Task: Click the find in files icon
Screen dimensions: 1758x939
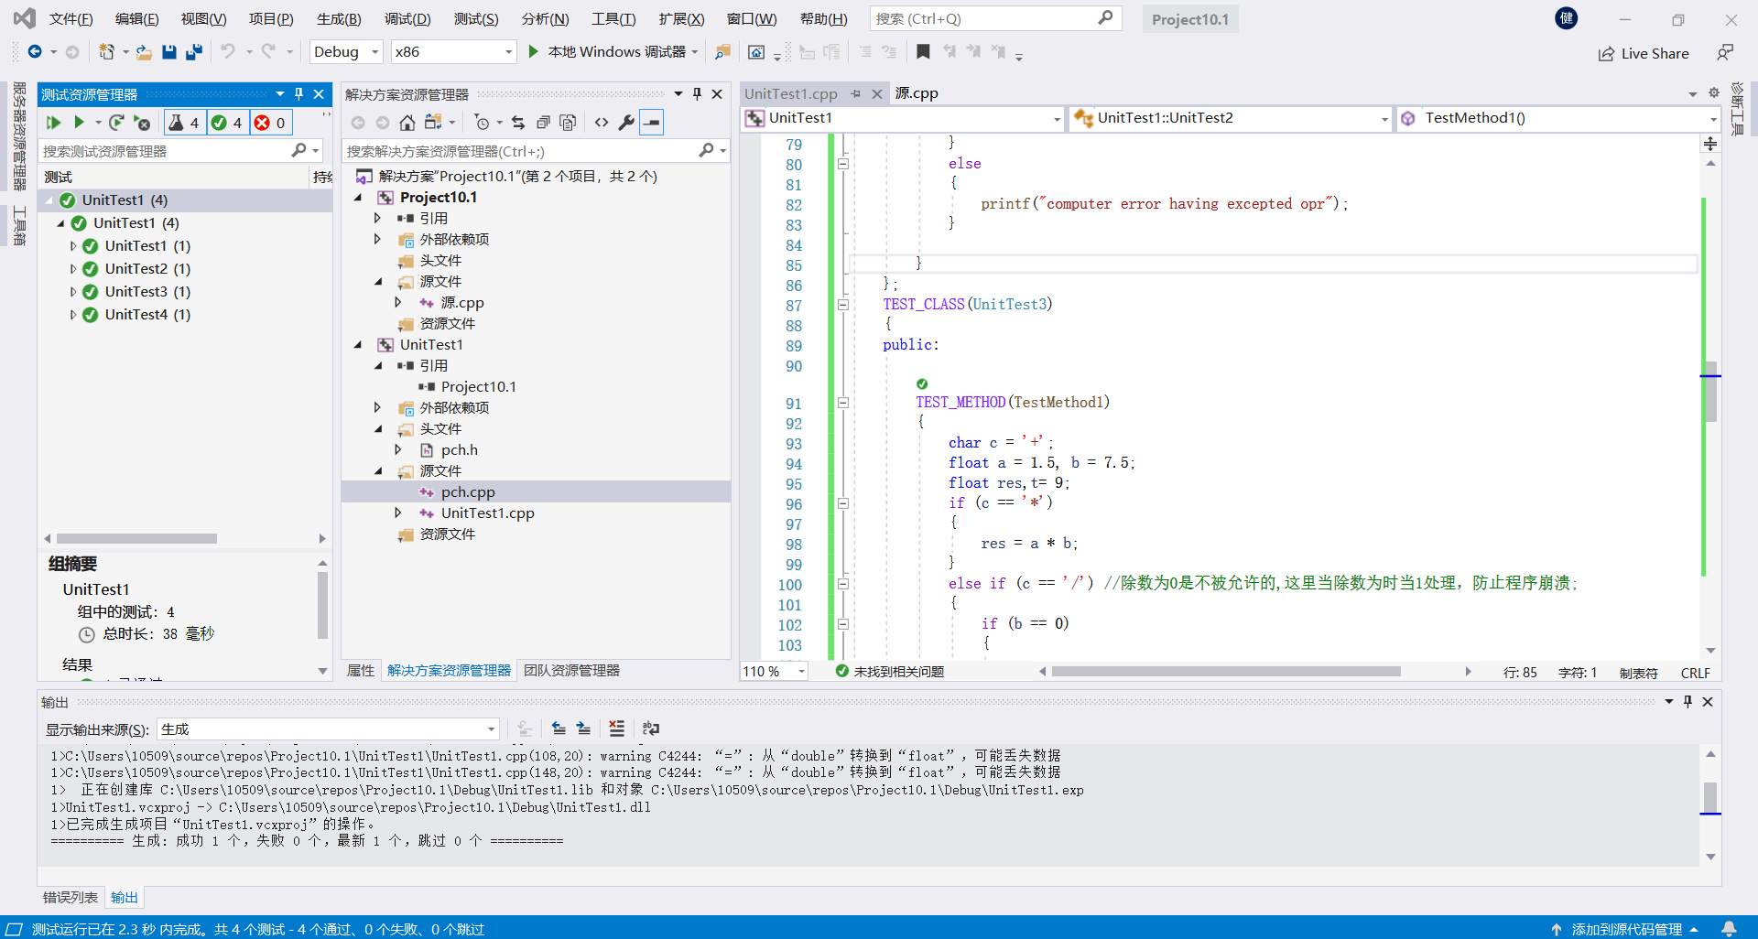Action: [x=722, y=52]
